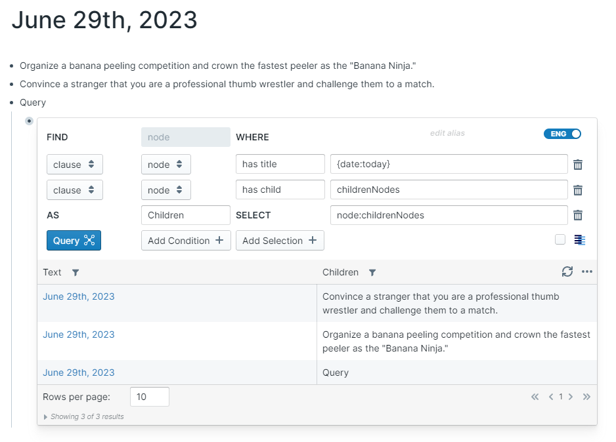Click the Add Selection button
This screenshot has height=442, width=616.
click(280, 241)
